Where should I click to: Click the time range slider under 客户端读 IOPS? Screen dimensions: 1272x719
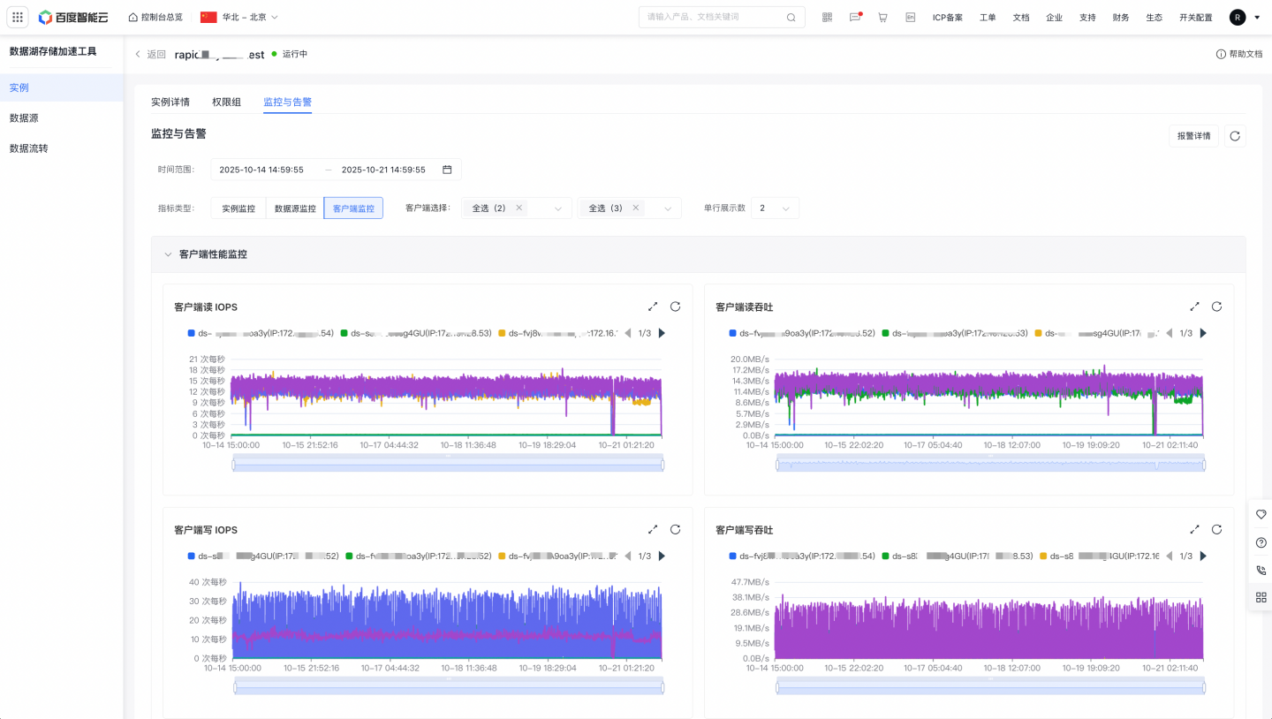coord(448,465)
